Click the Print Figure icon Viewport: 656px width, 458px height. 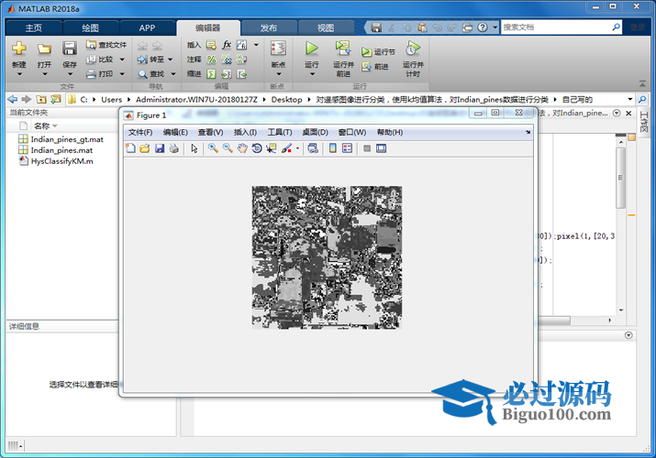click(x=174, y=148)
